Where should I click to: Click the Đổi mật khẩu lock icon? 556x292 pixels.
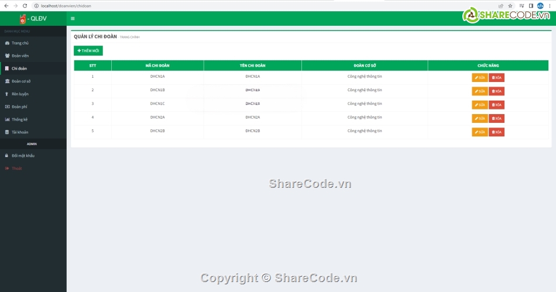click(x=7, y=156)
